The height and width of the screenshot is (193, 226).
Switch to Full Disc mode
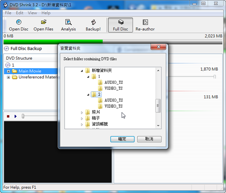[121, 25]
